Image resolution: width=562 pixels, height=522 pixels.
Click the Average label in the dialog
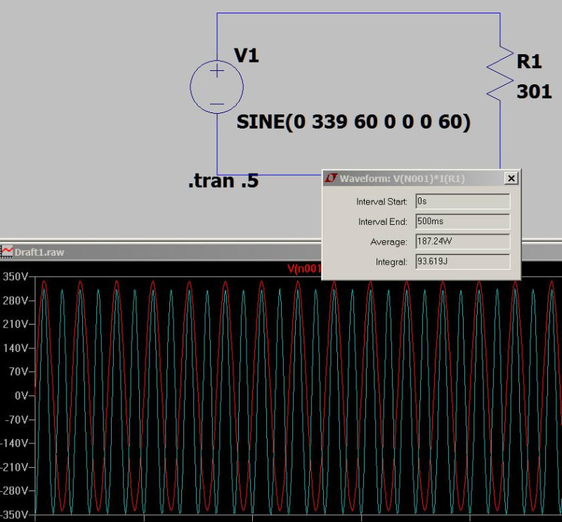(389, 242)
